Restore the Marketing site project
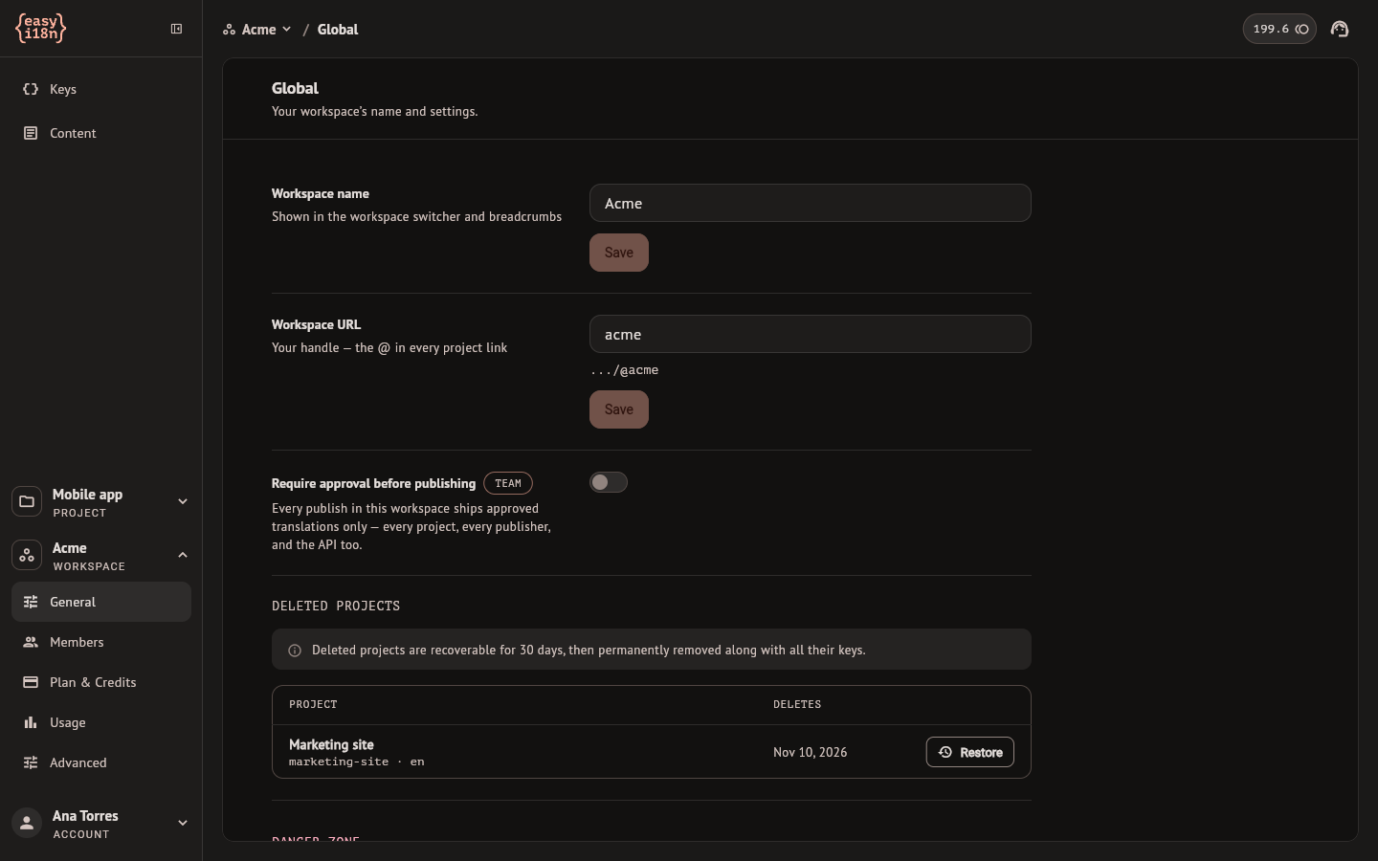1378x861 pixels. pyautogui.click(x=970, y=752)
